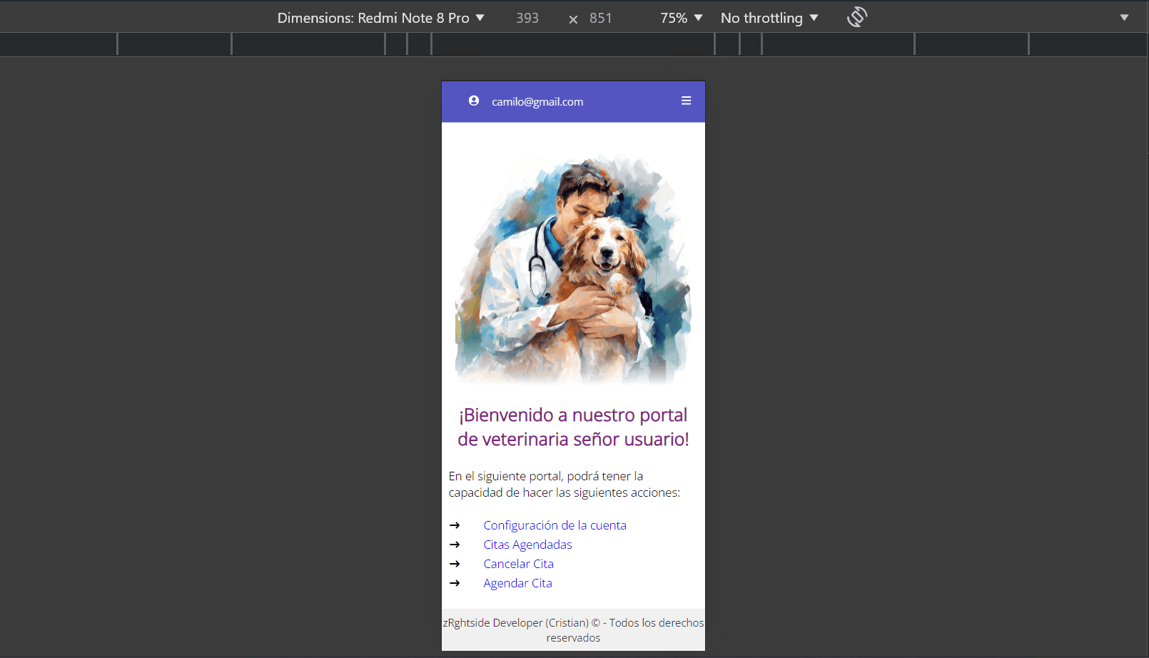The image size is (1149, 658).
Task: Click the user profile avatar icon
Action: tap(474, 101)
